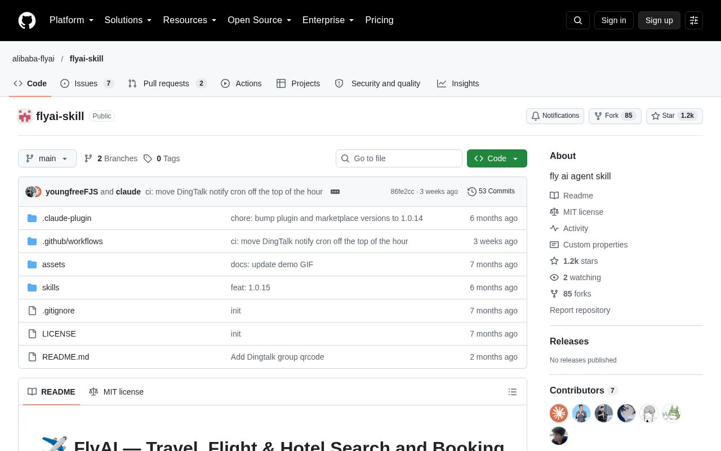Click the Go to file search field

coord(399,158)
